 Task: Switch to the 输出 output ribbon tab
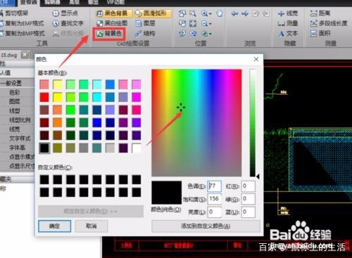93,2
